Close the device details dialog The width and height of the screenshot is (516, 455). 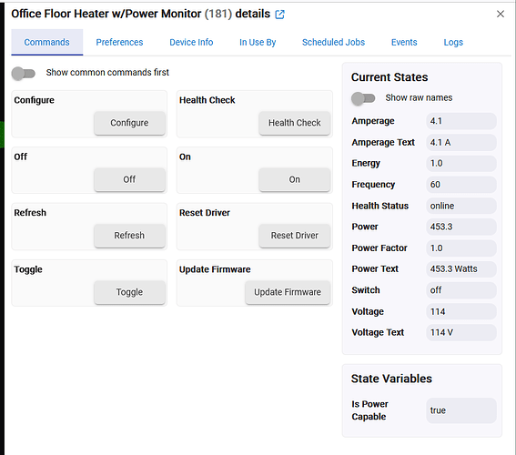pyautogui.click(x=501, y=14)
